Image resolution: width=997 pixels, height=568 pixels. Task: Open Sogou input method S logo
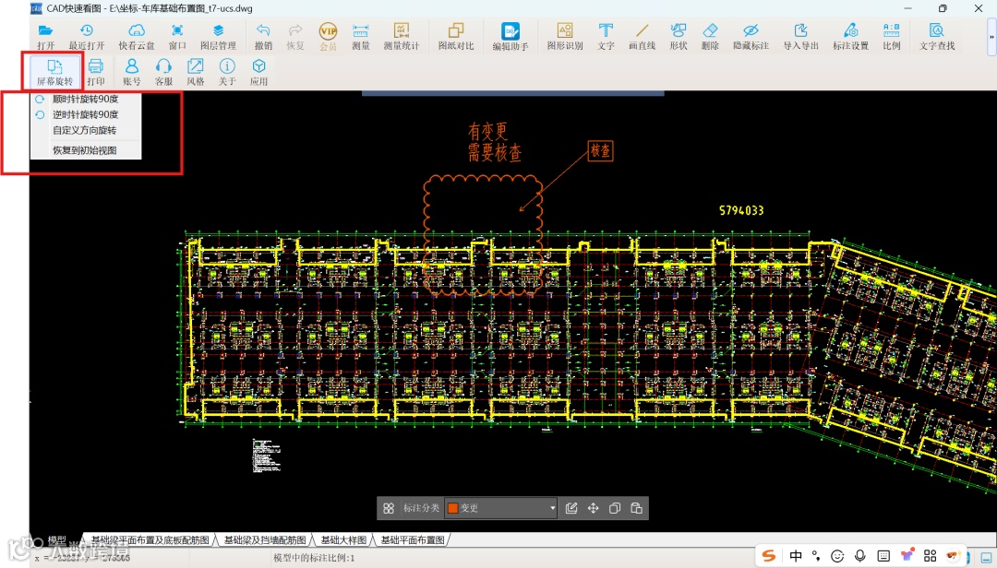pyautogui.click(x=769, y=556)
